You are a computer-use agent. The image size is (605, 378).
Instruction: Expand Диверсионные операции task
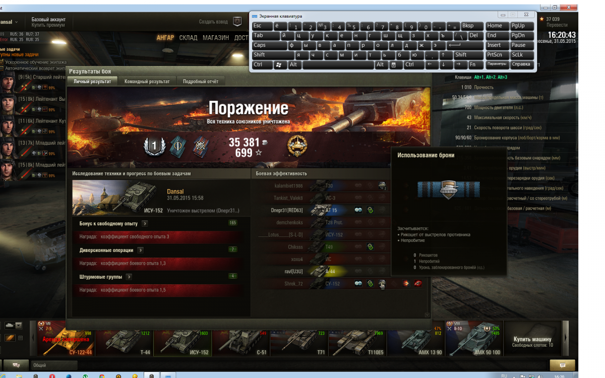140,250
